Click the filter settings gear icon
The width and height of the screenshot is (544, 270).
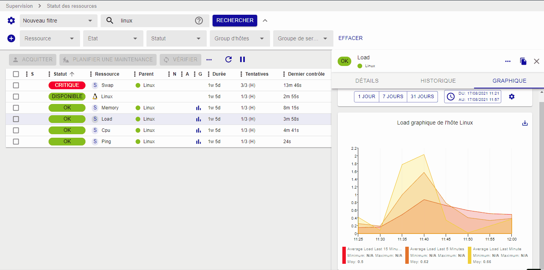11,21
